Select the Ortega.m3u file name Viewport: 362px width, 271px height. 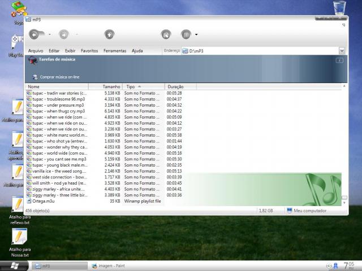coord(44,201)
